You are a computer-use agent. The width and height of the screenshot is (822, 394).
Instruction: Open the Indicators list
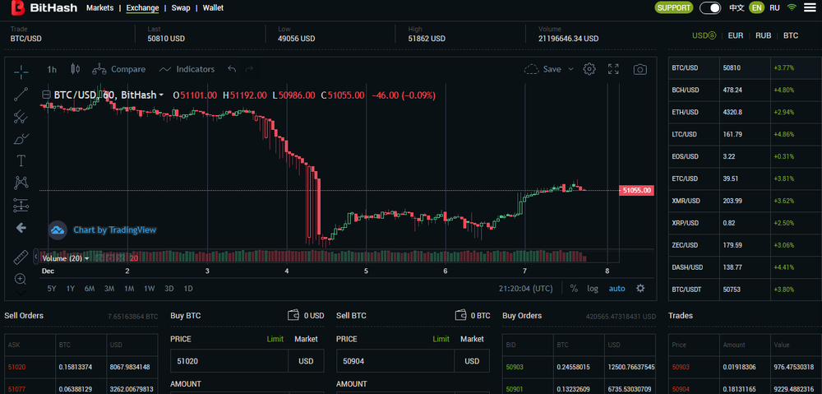point(187,69)
